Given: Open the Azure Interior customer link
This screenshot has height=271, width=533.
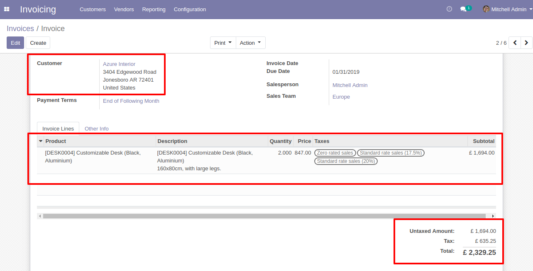Looking at the screenshot, I should [119, 64].
